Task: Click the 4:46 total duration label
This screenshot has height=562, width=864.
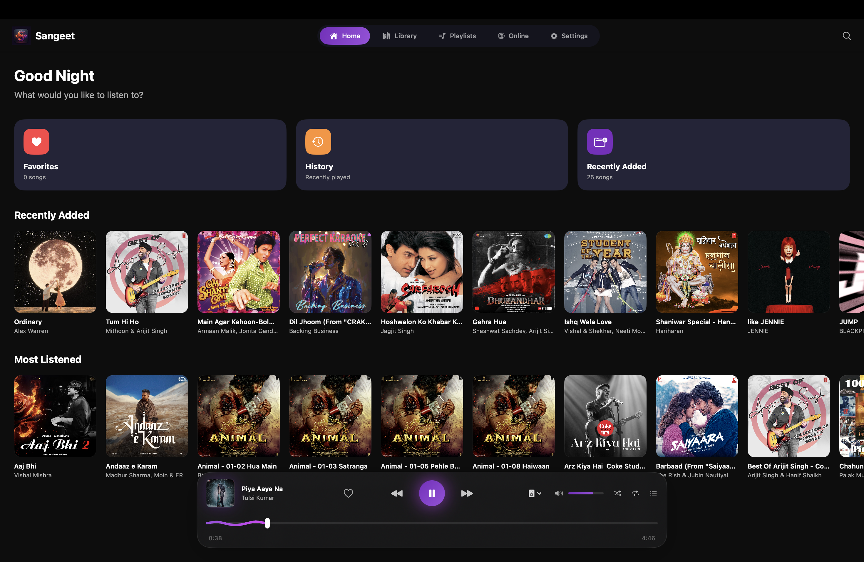Action: [648, 538]
